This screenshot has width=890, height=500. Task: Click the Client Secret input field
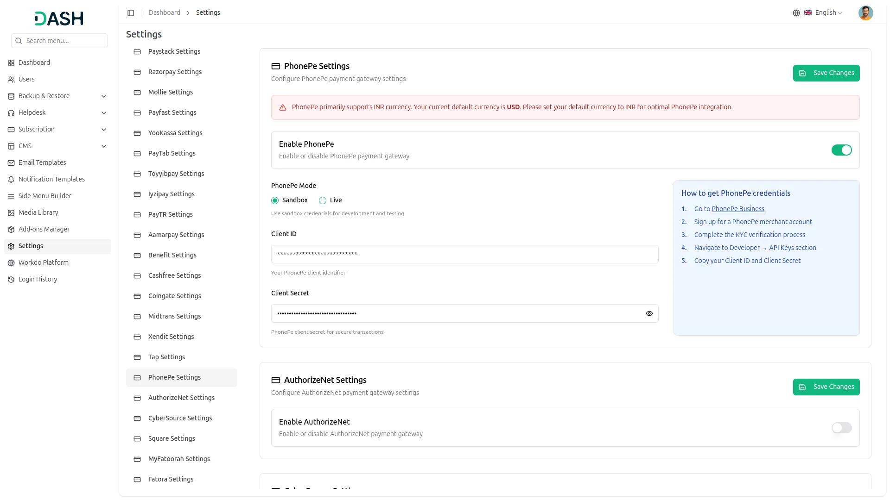click(x=464, y=313)
